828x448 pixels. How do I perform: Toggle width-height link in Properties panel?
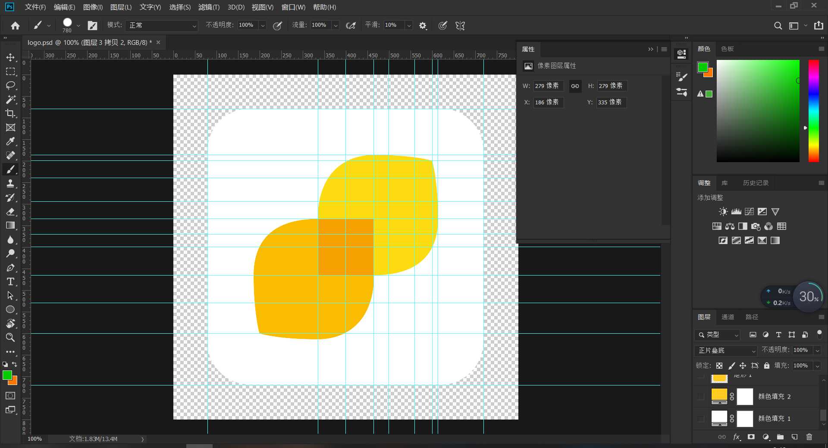[x=575, y=86]
